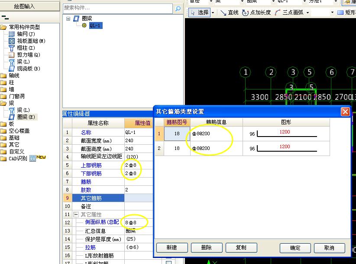Click the 肢数 property value 2

point(139,190)
